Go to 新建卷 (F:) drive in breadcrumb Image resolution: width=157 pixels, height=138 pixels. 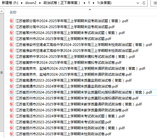click(10, 3)
